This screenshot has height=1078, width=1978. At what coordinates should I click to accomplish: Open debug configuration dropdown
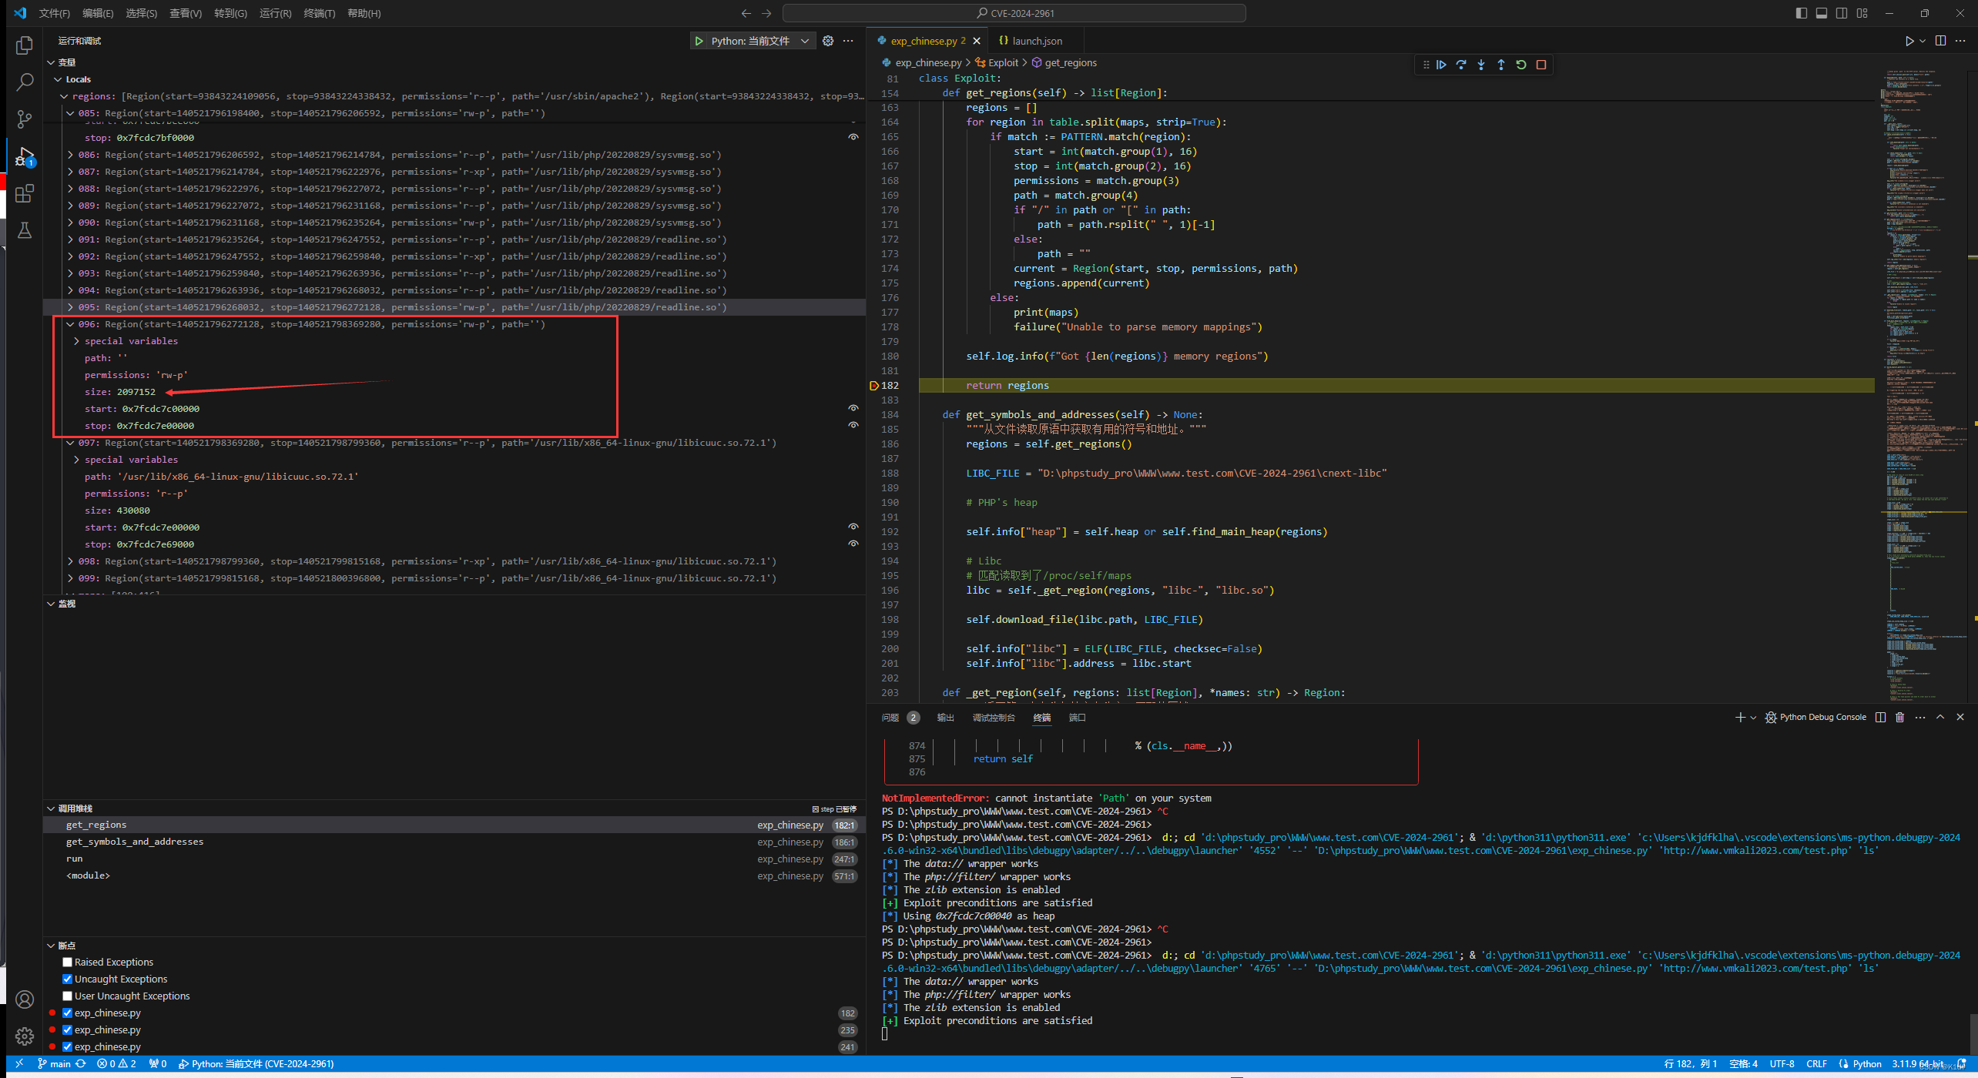805,41
